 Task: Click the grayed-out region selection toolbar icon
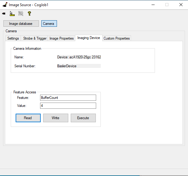click(21, 14)
